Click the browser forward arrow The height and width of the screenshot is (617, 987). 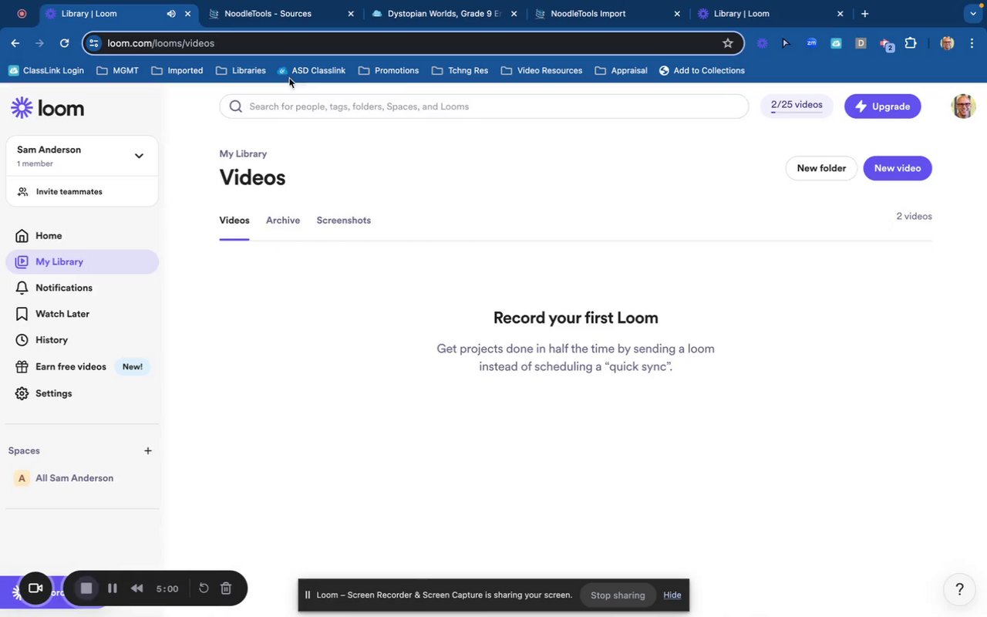(x=39, y=43)
